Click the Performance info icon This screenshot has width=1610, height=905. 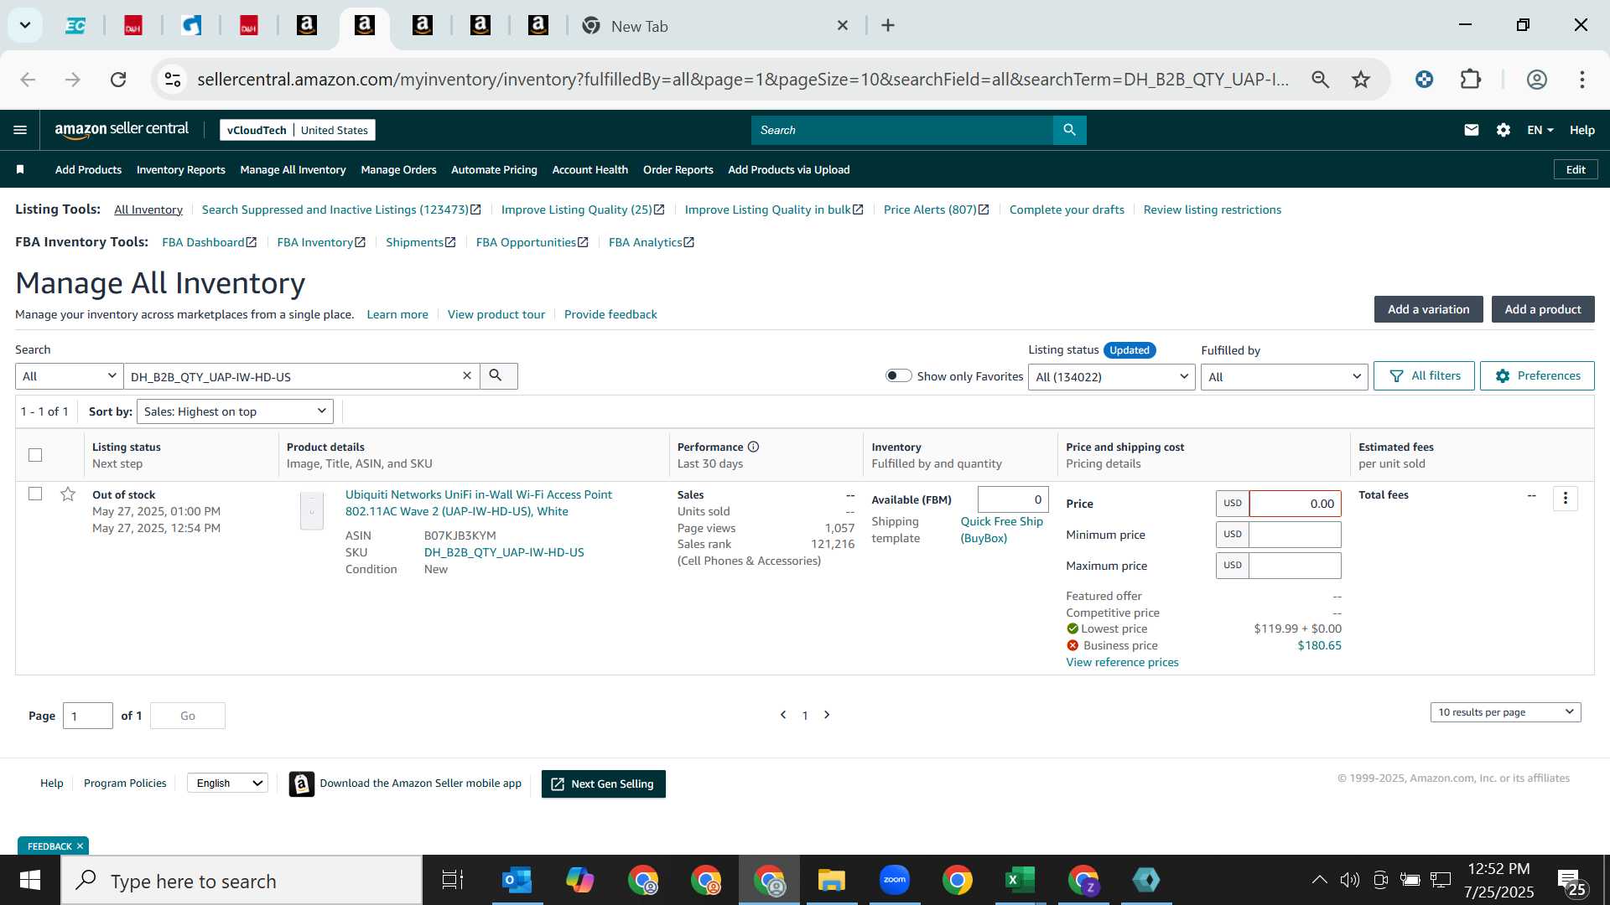click(x=753, y=447)
